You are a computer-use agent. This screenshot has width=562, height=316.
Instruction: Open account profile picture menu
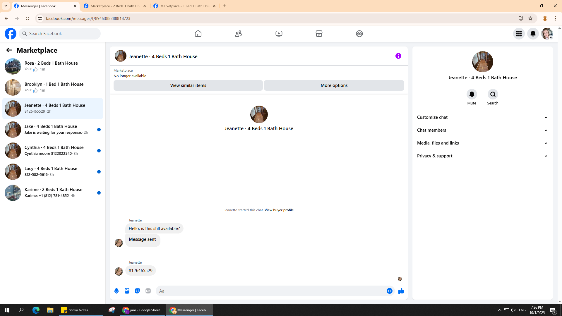tap(547, 34)
